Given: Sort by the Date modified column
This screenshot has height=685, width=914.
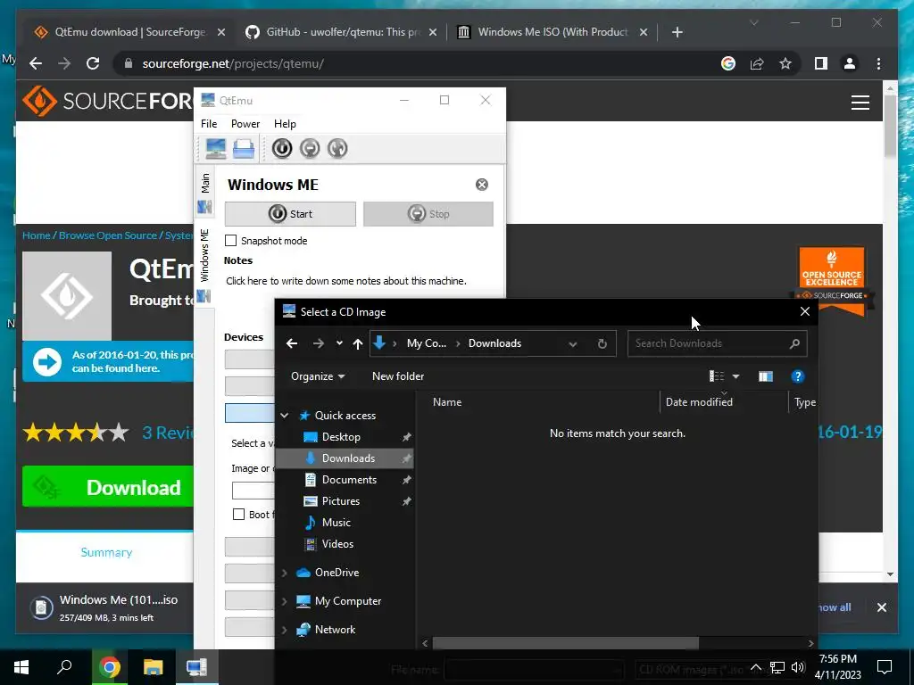Looking at the screenshot, I should (x=698, y=402).
